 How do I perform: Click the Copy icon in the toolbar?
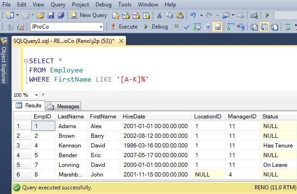click(170, 15)
